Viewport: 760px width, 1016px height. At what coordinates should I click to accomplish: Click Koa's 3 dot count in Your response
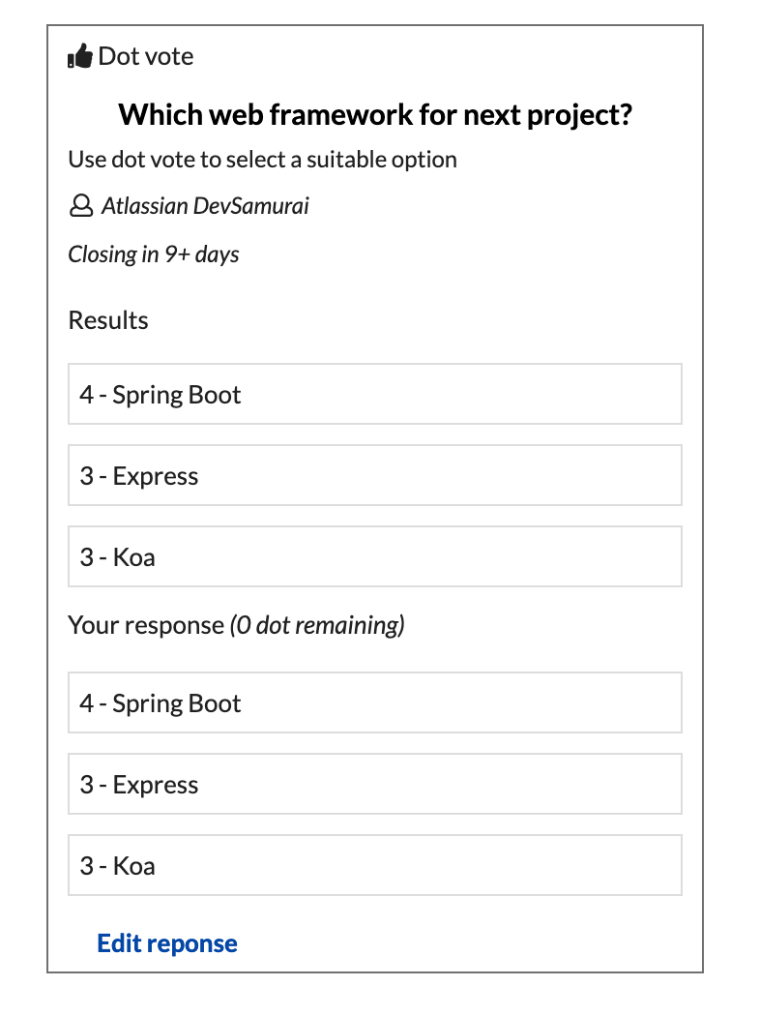click(87, 866)
